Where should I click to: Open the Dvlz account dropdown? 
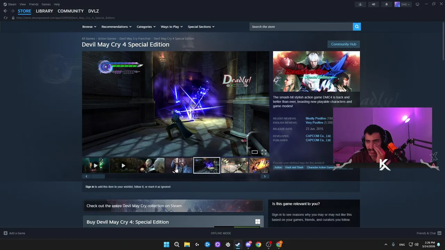(406, 4)
